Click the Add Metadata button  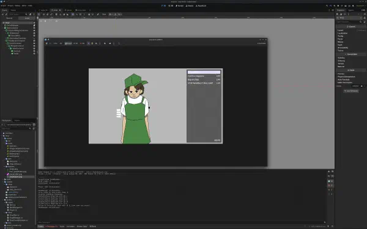tap(351, 91)
